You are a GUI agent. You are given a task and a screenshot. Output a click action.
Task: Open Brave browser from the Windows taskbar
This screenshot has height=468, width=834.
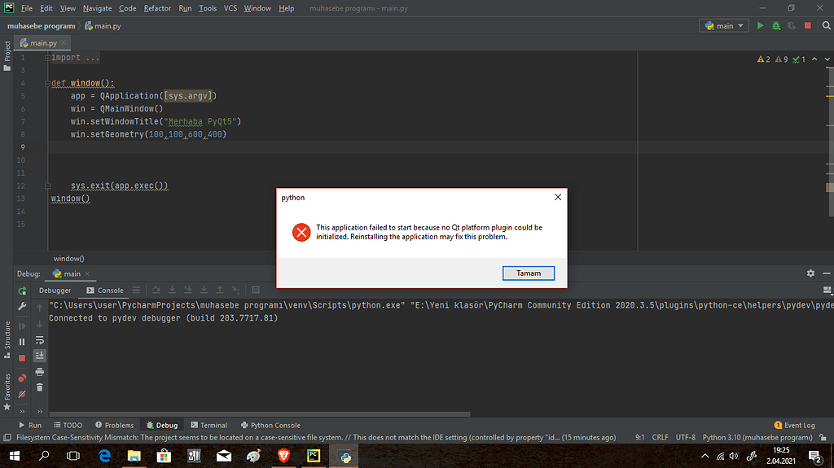[x=283, y=457]
